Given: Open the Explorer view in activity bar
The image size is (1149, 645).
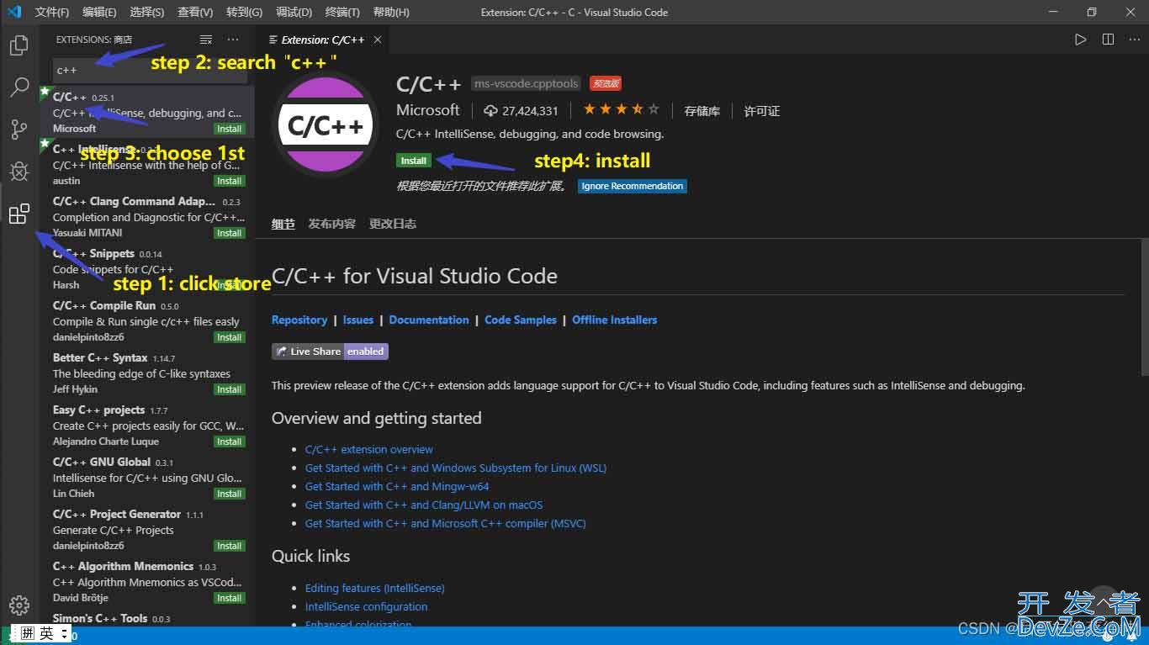Looking at the screenshot, I should point(19,45).
